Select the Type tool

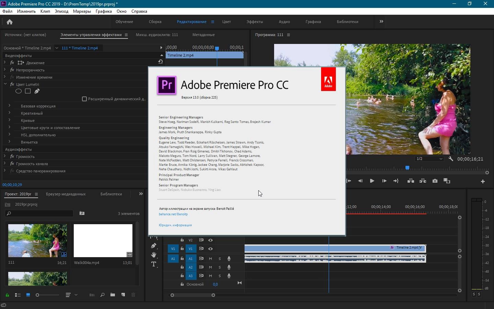154,264
